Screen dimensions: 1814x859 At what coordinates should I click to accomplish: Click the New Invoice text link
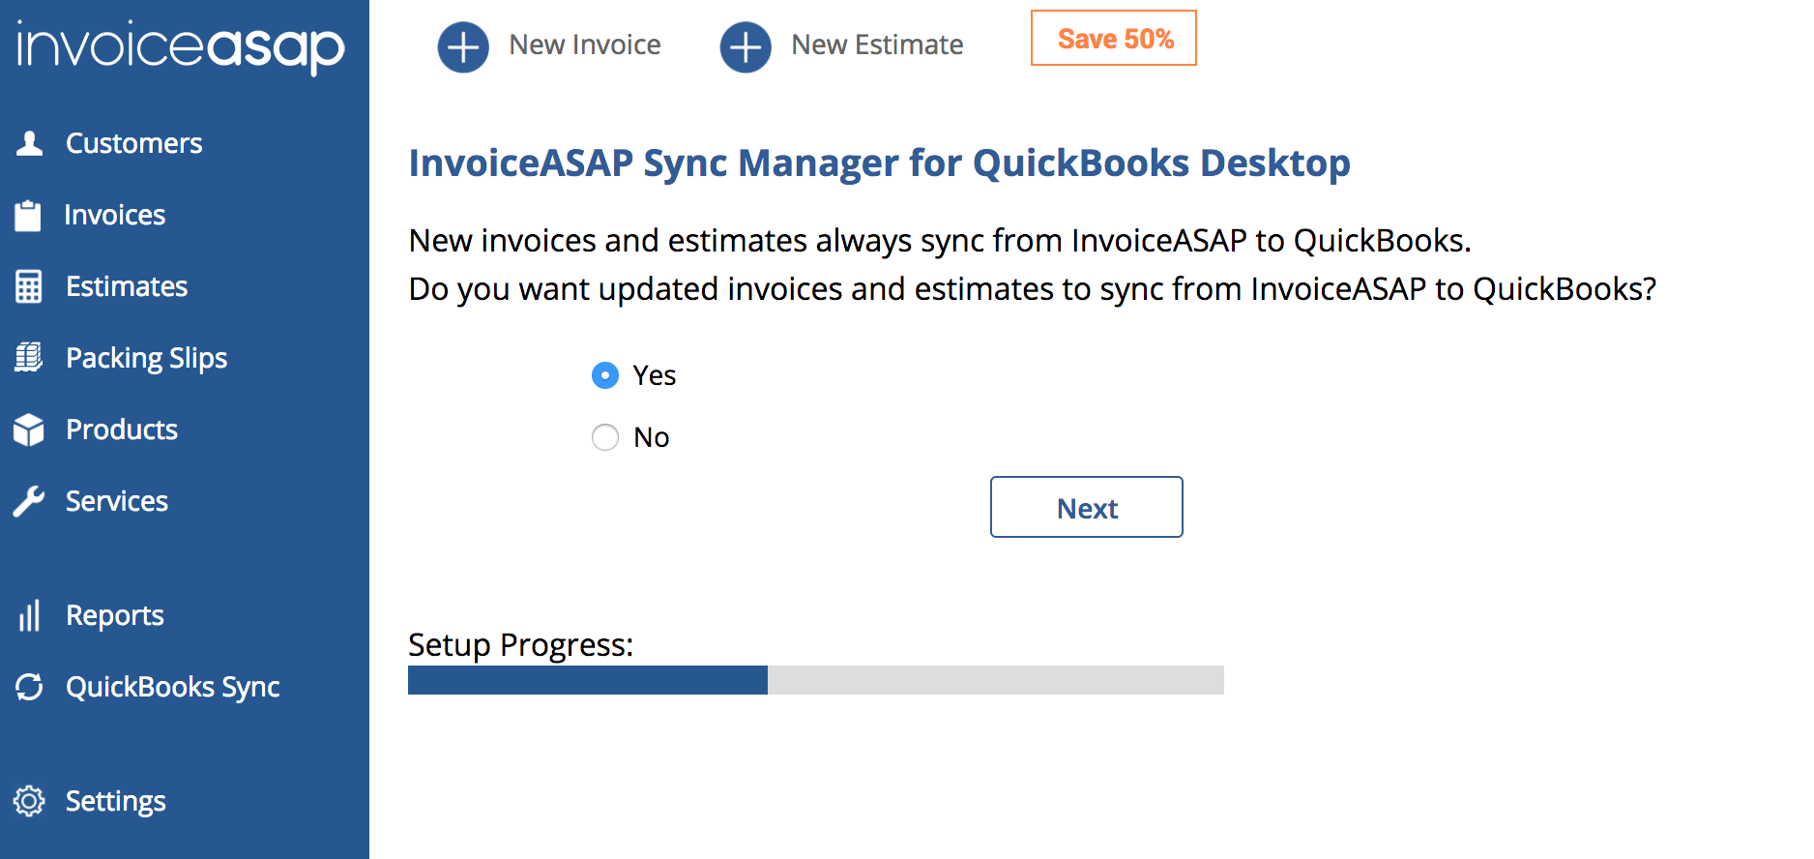click(x=585, y=44)
